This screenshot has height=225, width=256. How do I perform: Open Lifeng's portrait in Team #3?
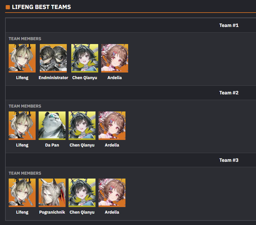(22, 193)
